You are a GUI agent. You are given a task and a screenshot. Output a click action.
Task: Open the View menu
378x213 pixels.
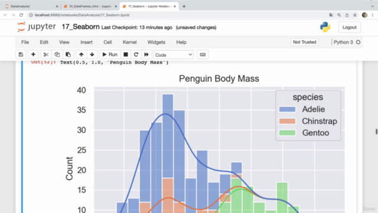(64, 42)
